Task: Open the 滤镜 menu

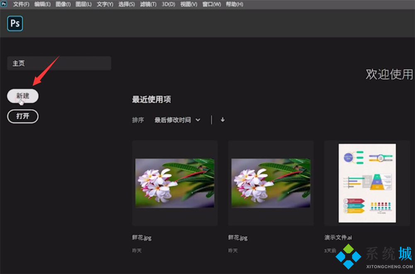Action: point(148,4)
